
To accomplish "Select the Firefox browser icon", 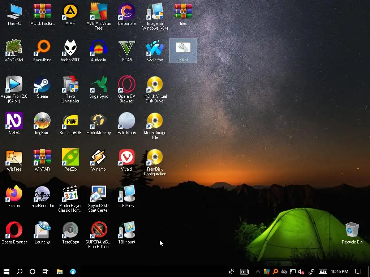I will (x=14, y=193).
